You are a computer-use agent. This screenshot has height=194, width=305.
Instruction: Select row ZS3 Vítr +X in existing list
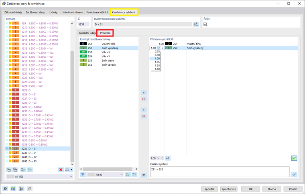pyautogui.click(x=109, y=52)
